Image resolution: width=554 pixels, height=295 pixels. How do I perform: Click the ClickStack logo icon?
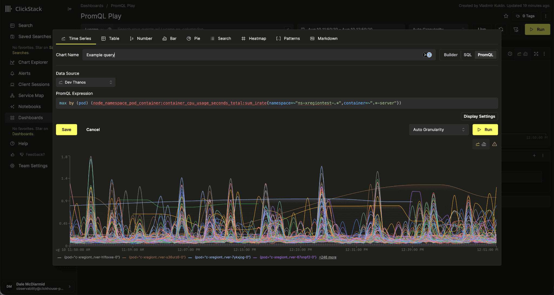(x=8, y=9)
